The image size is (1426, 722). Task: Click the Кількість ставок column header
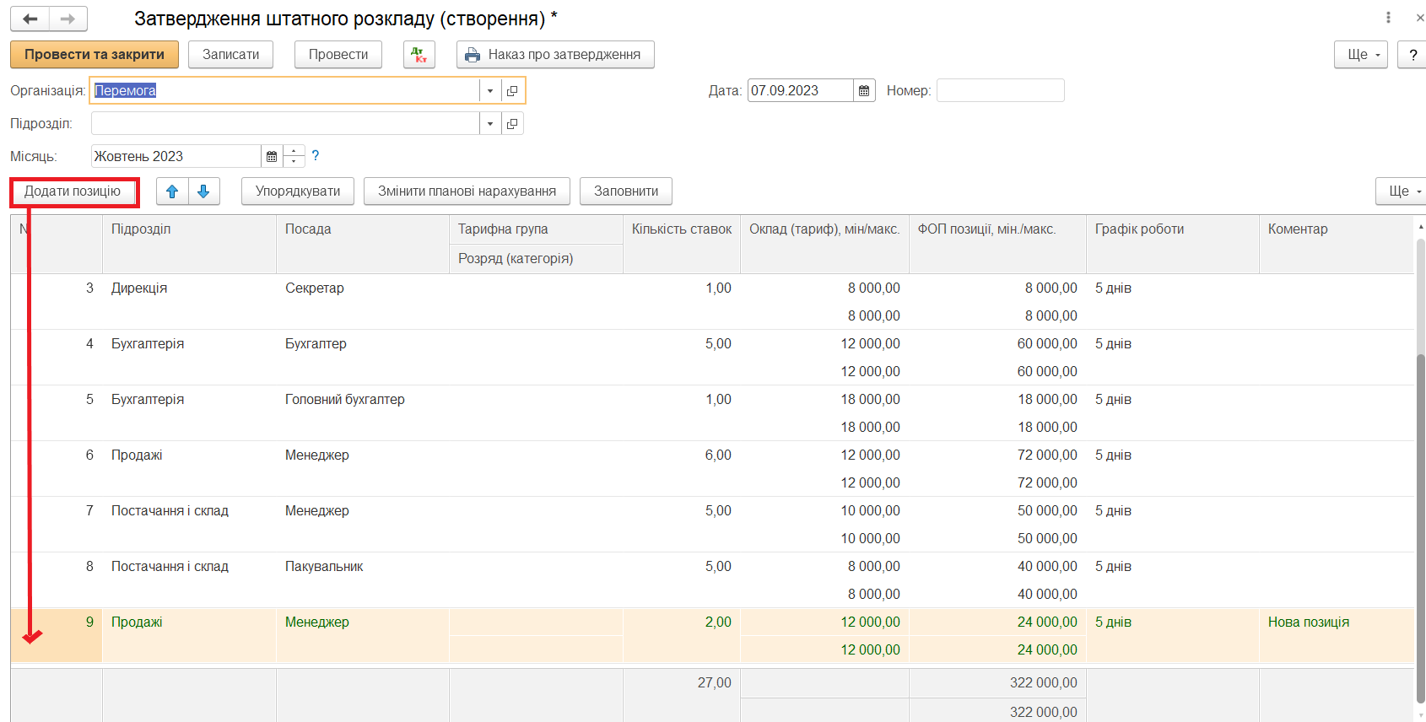pyautogui.click(x=682, y=244)
